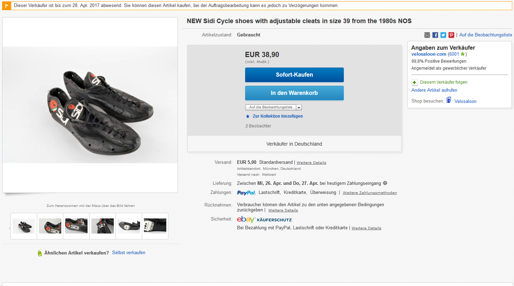This screenshot has height=286, width=514.
Task: Click the delivery info question mark icon
Action: click(x=385, y=183)
